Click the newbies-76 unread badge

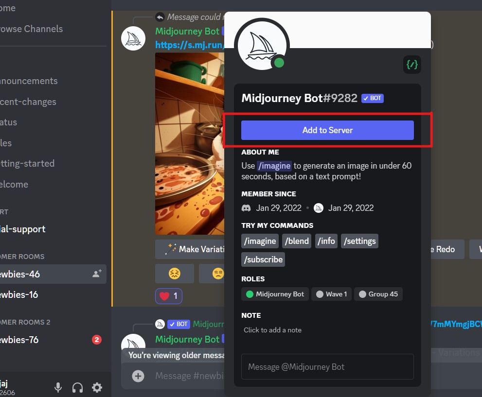(x=96, y=340)
